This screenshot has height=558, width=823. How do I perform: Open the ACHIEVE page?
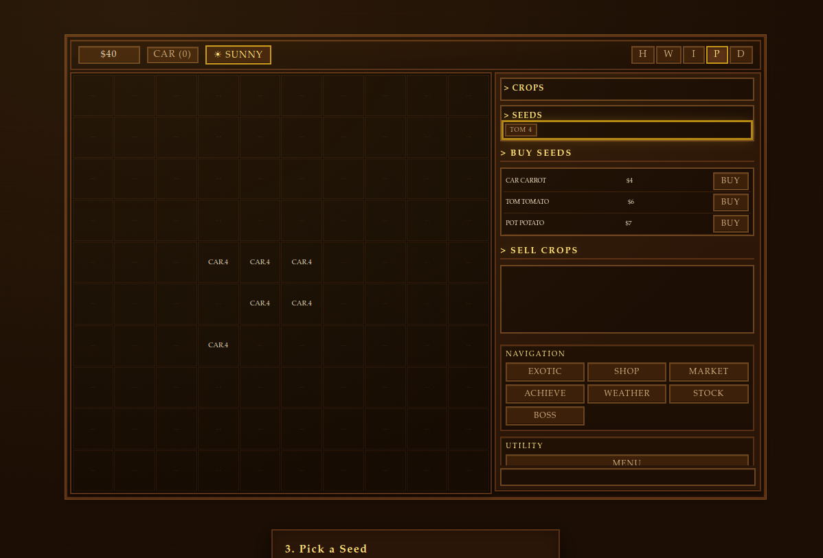[545, 394]
